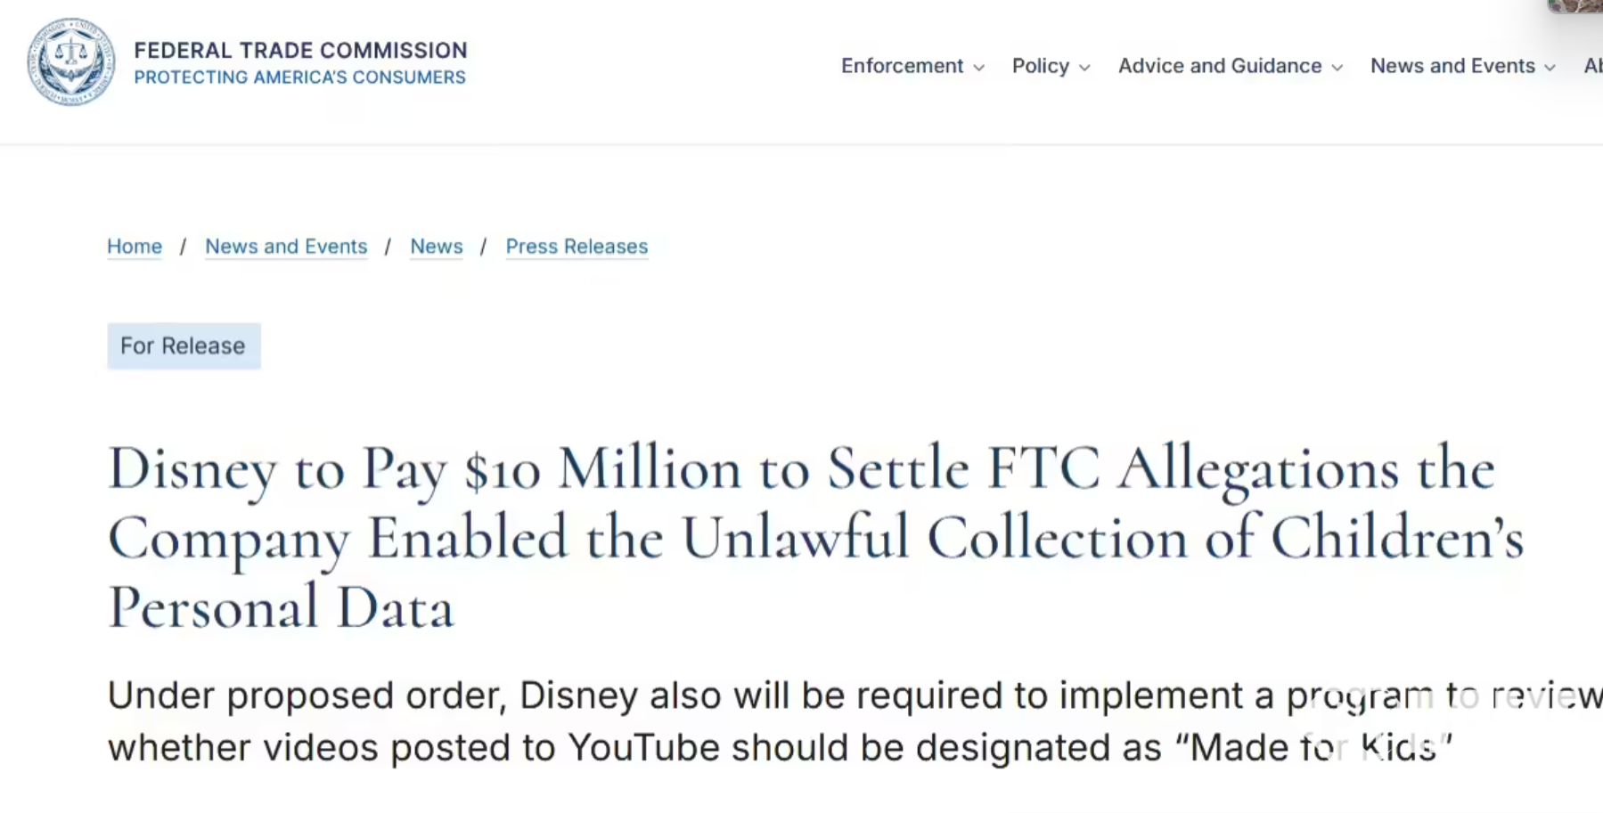Viewport: 1603px width, 813px height.
Task: Click the For Release tag
Action: [184, 346]
